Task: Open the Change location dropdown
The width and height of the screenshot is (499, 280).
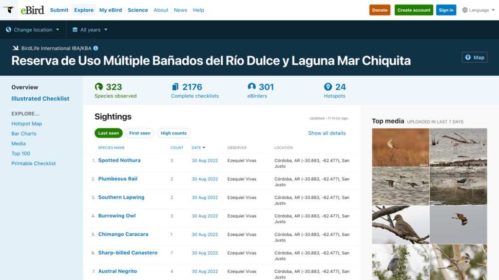Action: point(33,30)
